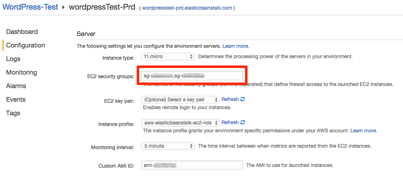Screen dimensions: 403x178
Task: Click 'Enables remote login to your instances.' text
Action: click(x=187, y=107)
